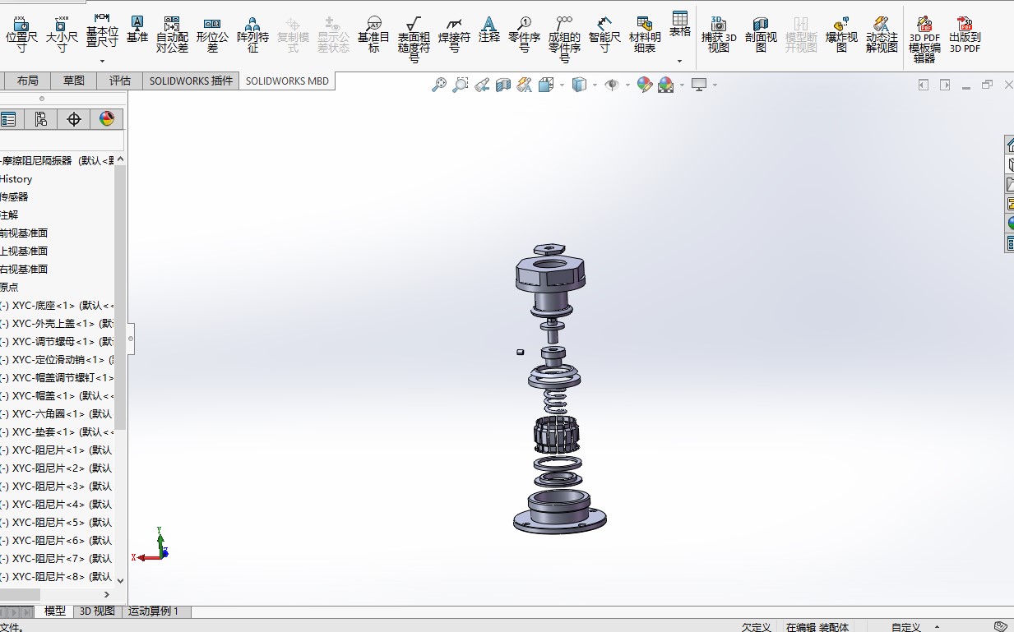
Task: Select XYC-阻尼片<5> component
Action: [x=58, y=522]
